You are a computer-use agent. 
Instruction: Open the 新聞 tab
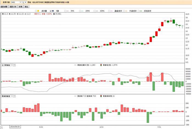click(x=20, y=6)
